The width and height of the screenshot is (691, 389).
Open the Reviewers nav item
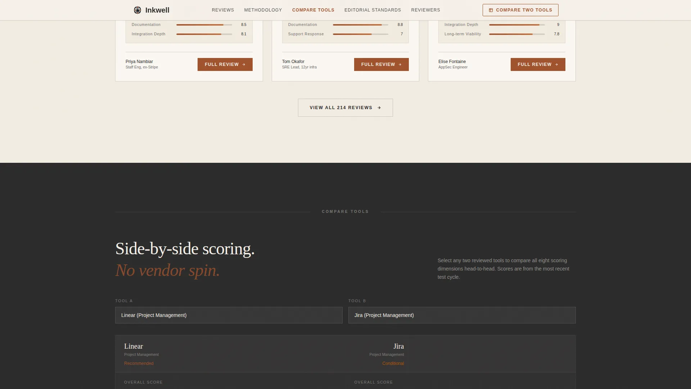point(425,10)
